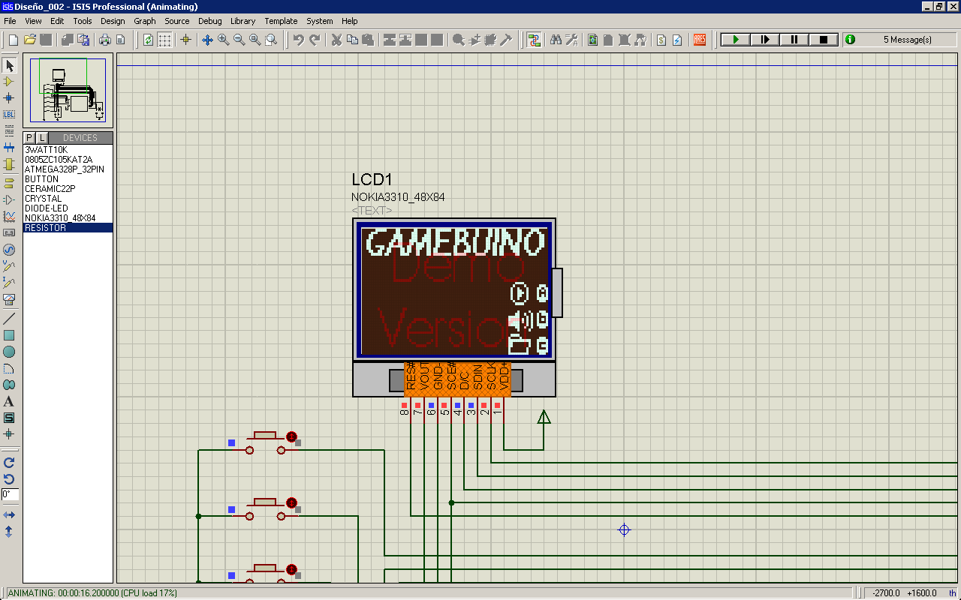This screenshot has width=961, height=600.
Task: Select the Component Mode tool
Action: click(x=9, y=82)
